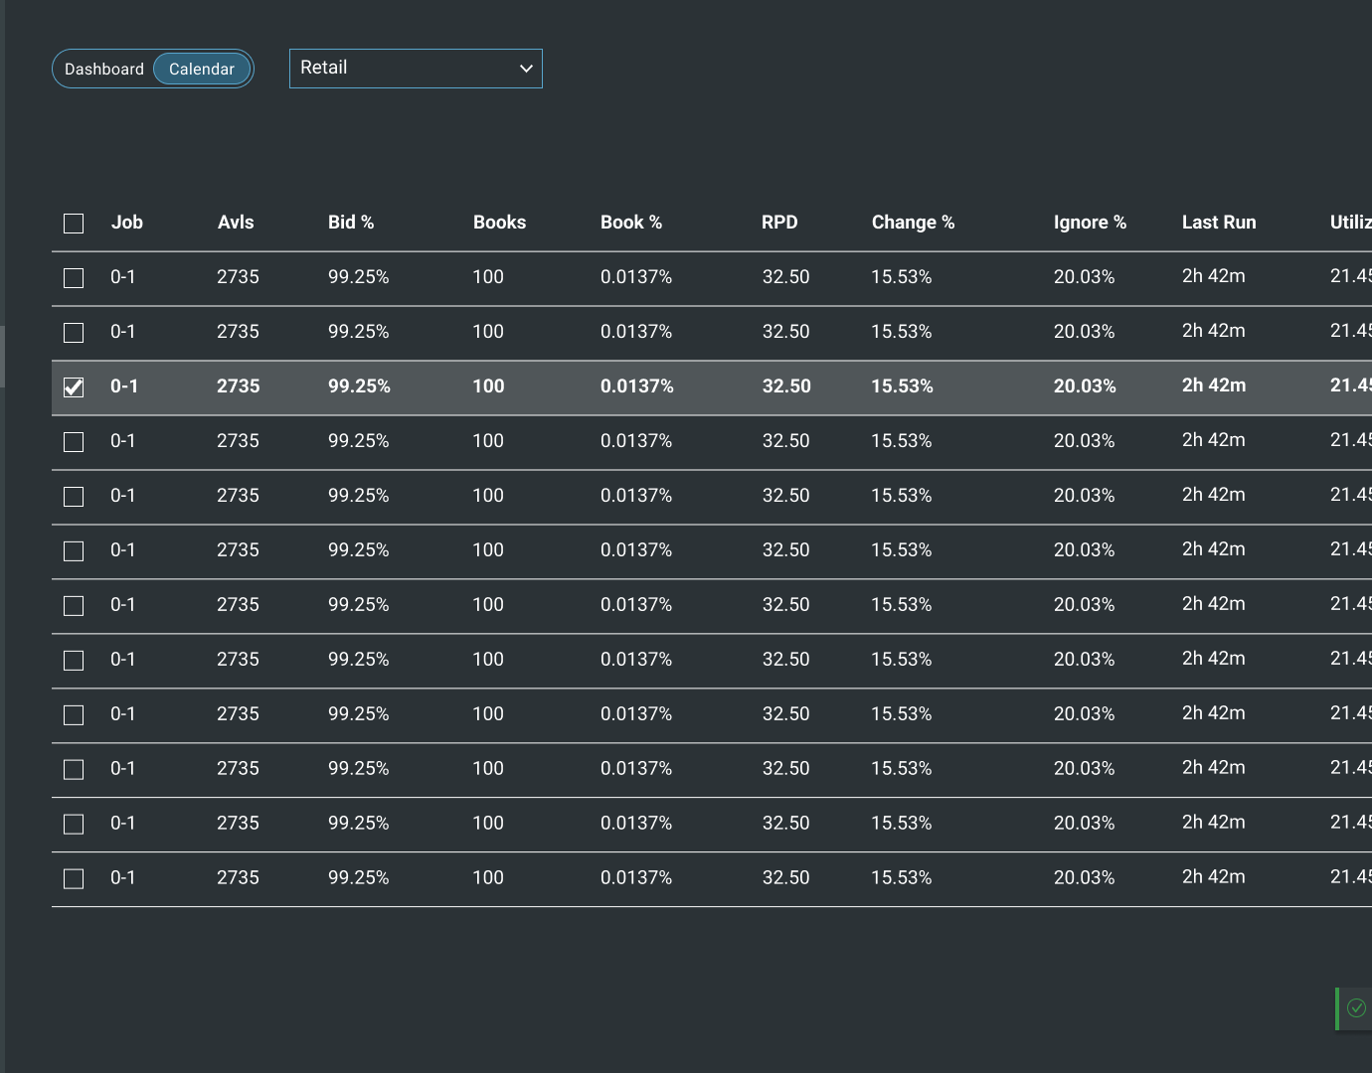Sort by the Change % column header
Screen dimensions: 1372x1073
[x=913, y=223]
